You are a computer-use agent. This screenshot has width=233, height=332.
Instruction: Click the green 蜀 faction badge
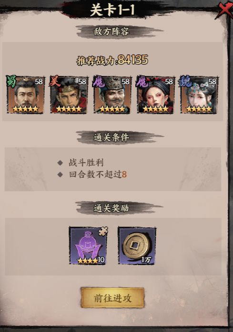(11, 81)
